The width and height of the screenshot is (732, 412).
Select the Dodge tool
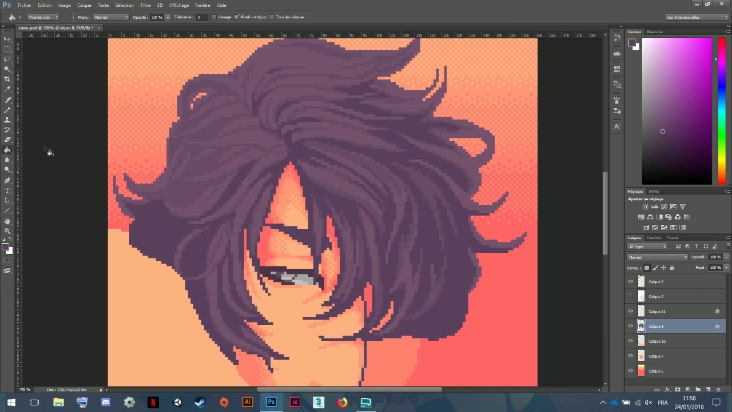(7, 170)
